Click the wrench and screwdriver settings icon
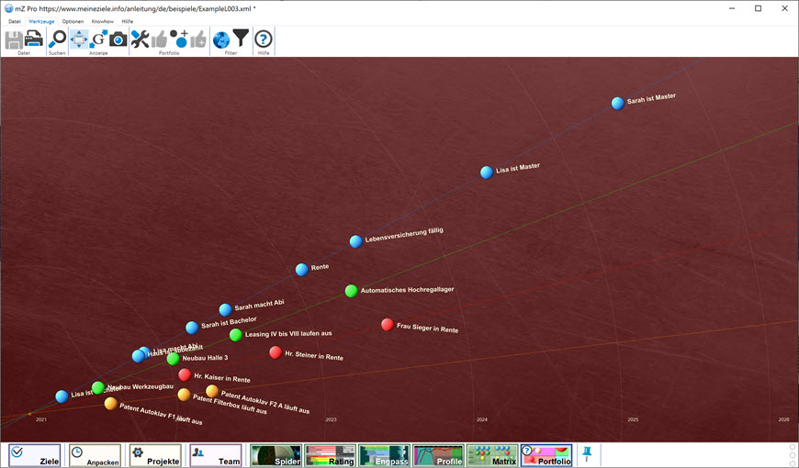The width and height of the screenshot is (799, 468). [x=140, y=39]
